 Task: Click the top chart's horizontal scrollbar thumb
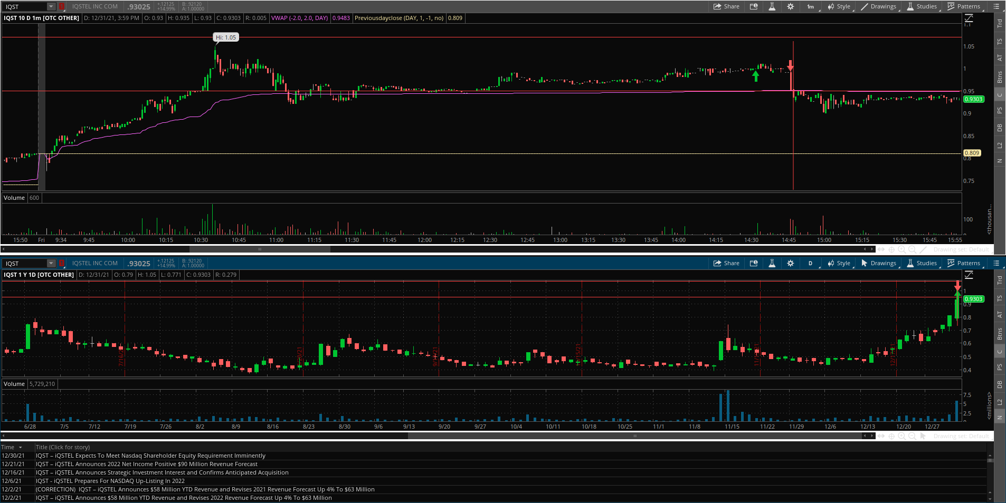pos(260,249)
